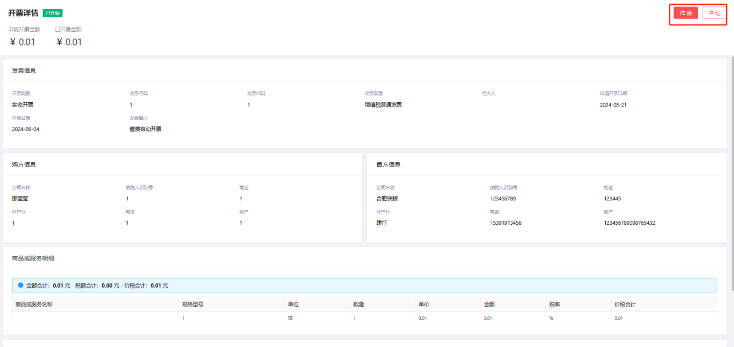Select seller phone 15391913456
This screenshot has height=347, width=734.
click(x=505, y=223)
